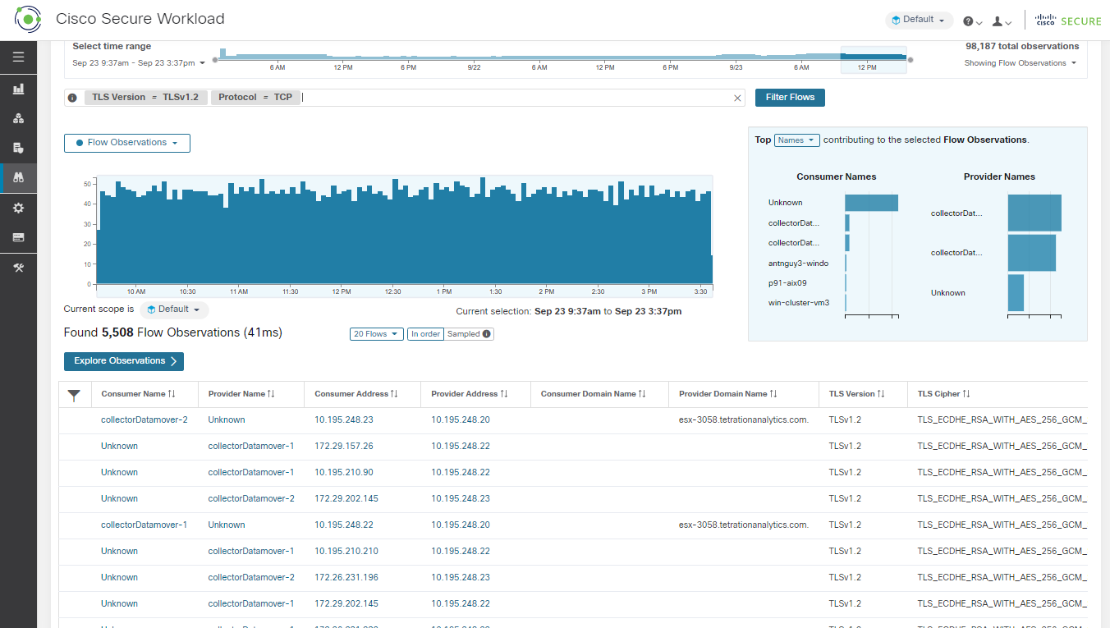
Task: Sort by TLS Version column
Action: 857,394
